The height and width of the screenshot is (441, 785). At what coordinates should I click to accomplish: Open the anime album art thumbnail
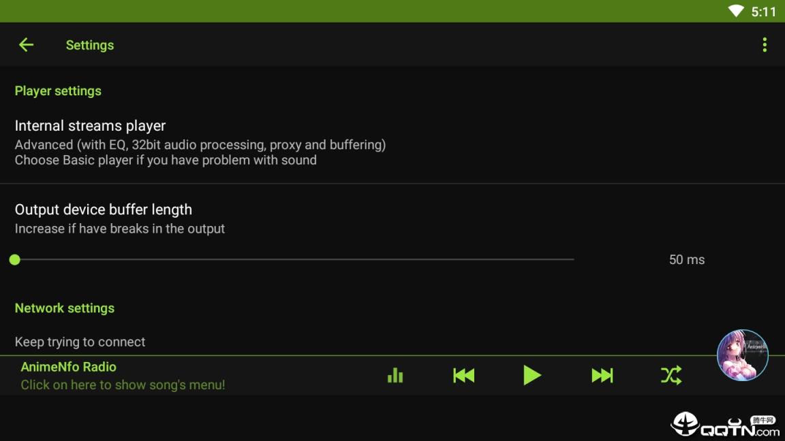click(x=742, y=355)
